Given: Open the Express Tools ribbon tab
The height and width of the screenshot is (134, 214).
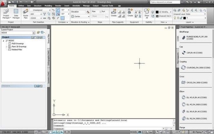Looking at the screenshot, I should pos(107,6).
